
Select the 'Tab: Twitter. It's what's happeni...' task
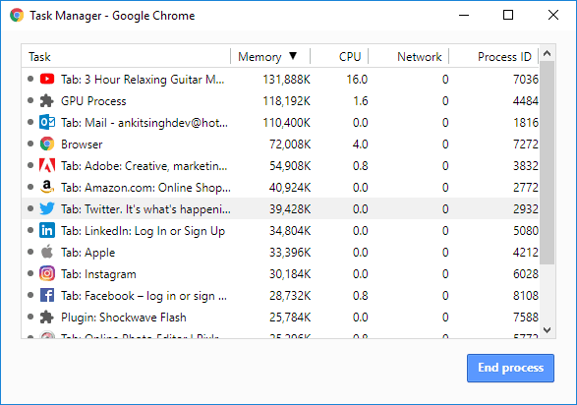point(145,209)
